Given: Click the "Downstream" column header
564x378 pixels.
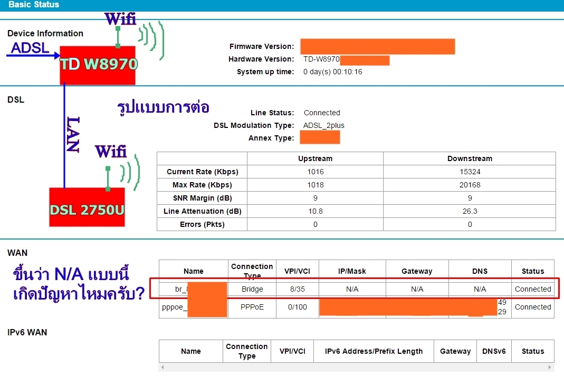Looking at the screenshot, I should tap(470, 158).
